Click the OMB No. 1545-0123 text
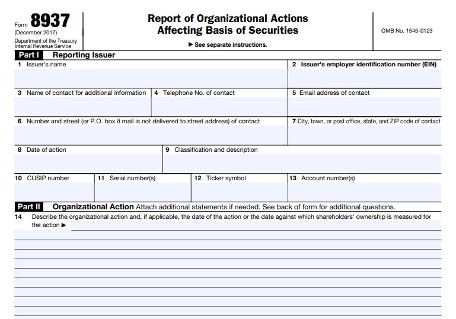The height and width of the screenshot is (319, 456). 406,31
